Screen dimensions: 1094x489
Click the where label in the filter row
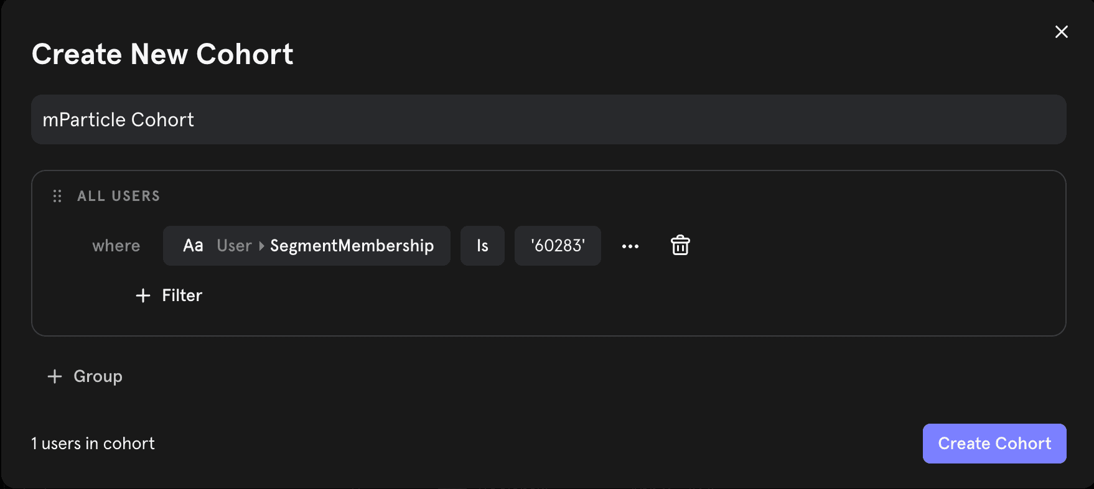click(x=116, y=245)
